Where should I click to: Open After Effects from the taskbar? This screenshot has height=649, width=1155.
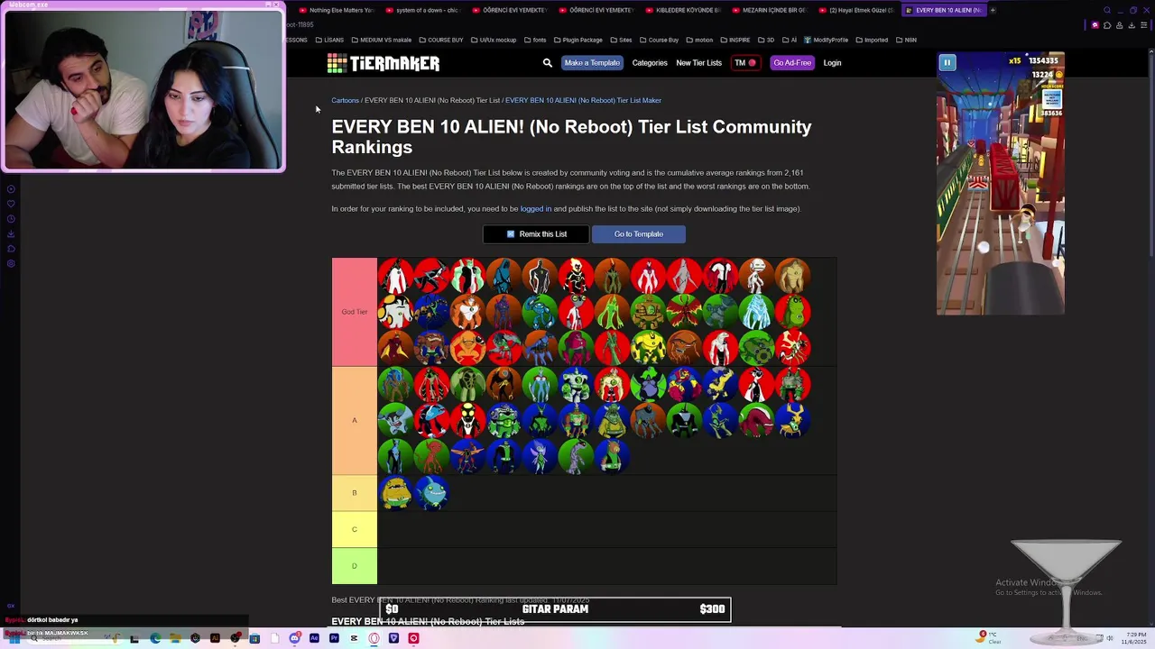[x=314, y=638]
